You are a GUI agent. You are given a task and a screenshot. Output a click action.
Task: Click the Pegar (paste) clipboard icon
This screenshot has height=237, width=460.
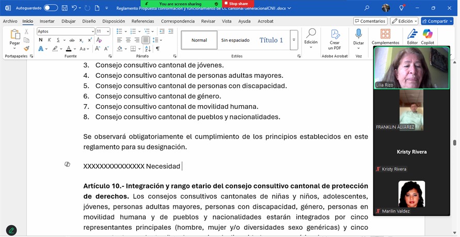click(14, 35)
